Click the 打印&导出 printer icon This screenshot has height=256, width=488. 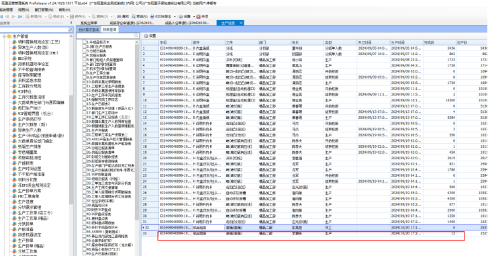point(152,17)
